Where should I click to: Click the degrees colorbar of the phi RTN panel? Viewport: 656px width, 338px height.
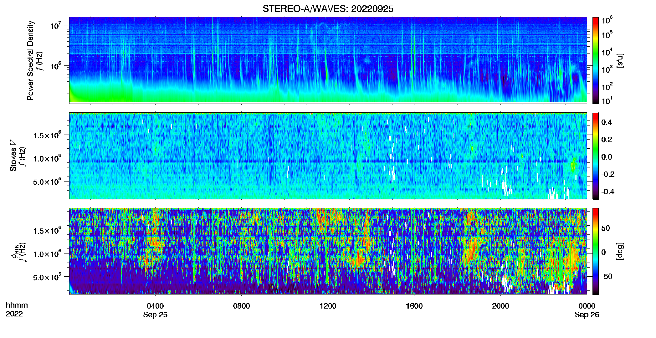click(596, 251)
